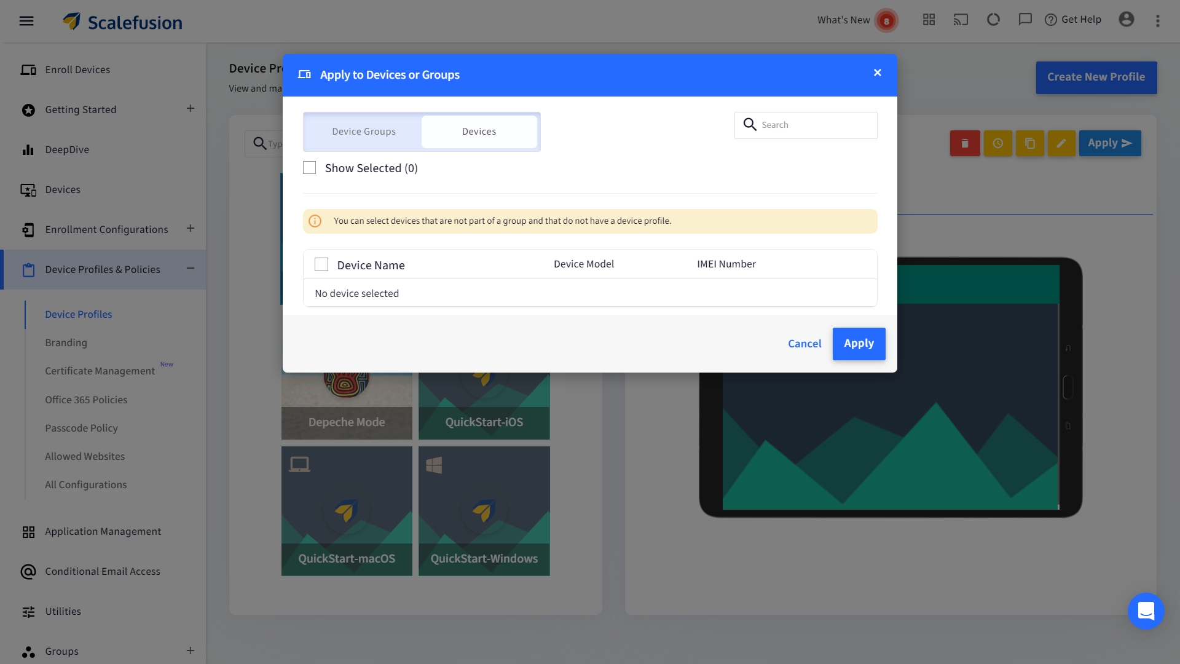Open the What's New notification badge
Image resolution: width=1180 pixels, height=664 pixels.
886,21
